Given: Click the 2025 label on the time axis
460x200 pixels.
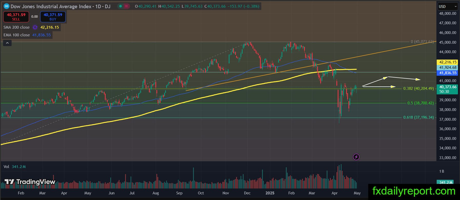Looking at the screenshot, I should point(270,193).
